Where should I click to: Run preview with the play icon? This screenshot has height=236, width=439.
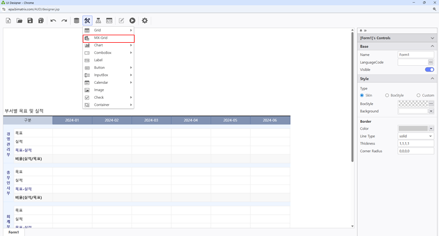[132, 20]
